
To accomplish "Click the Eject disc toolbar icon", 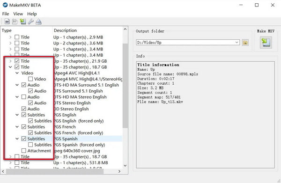I will 38,22.
